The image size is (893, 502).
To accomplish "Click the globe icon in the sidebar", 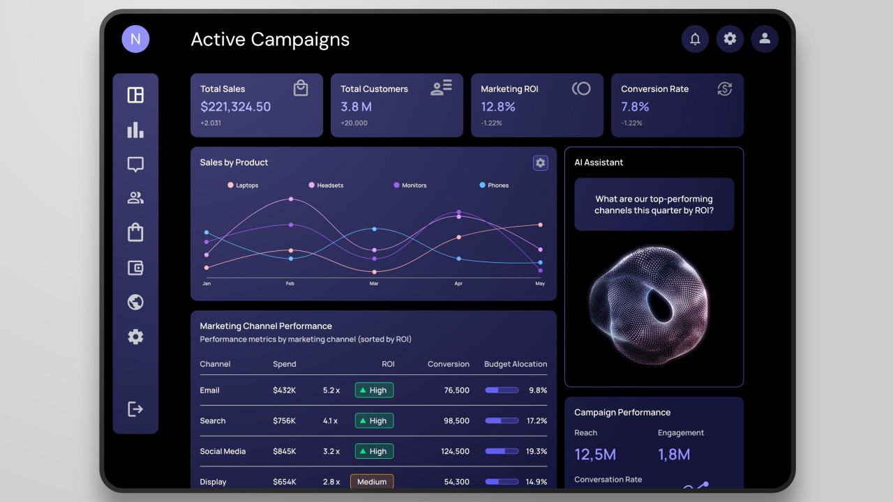I will (135, 302).
